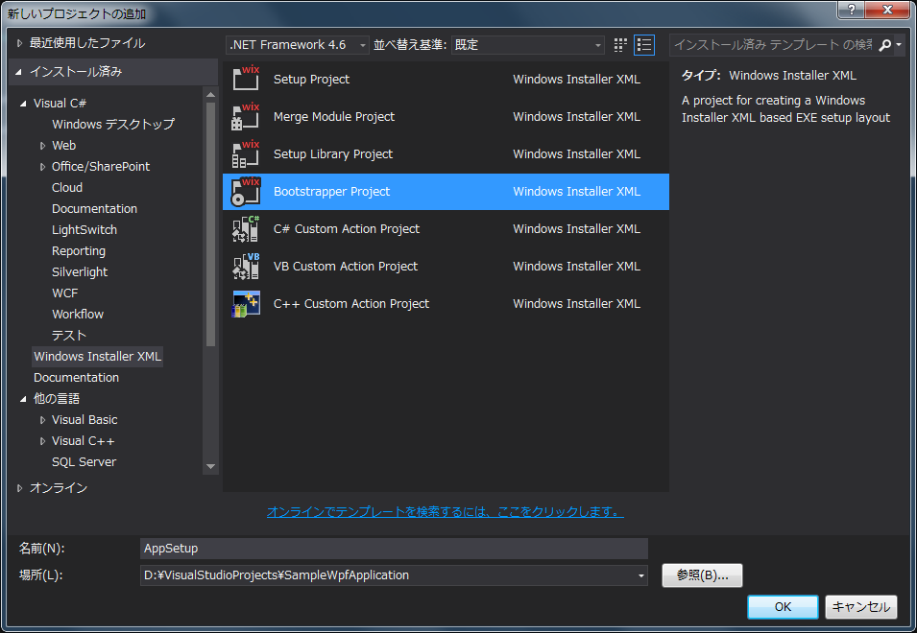Switch to medium icons list view
Screen dimensions: 917x633
point(643,45)
